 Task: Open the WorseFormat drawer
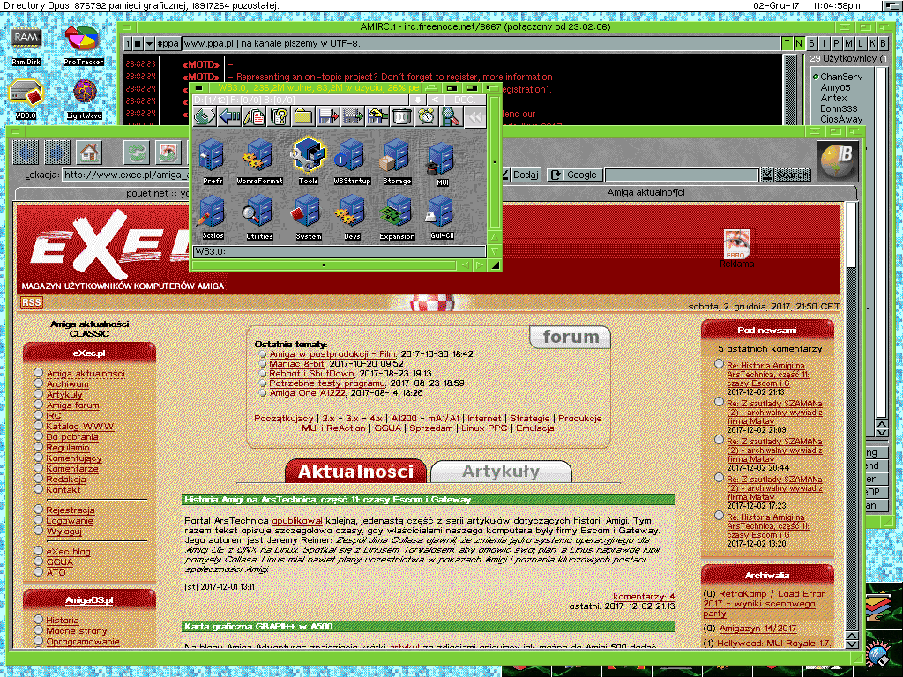(259, 162)
